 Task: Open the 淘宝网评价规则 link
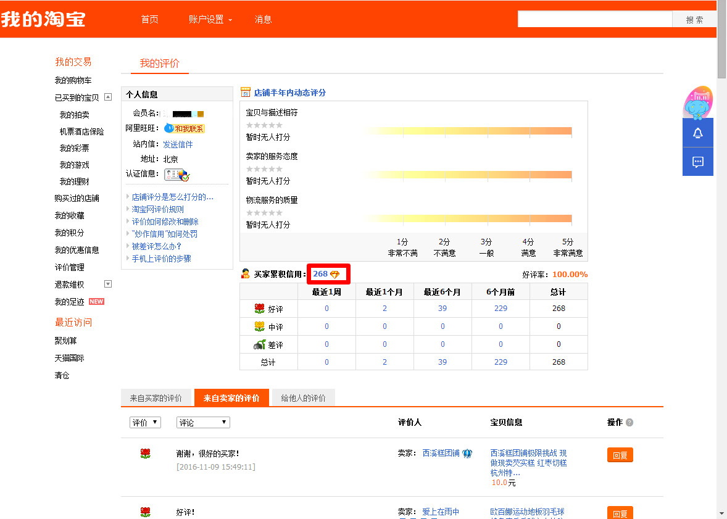pos(157,209)
